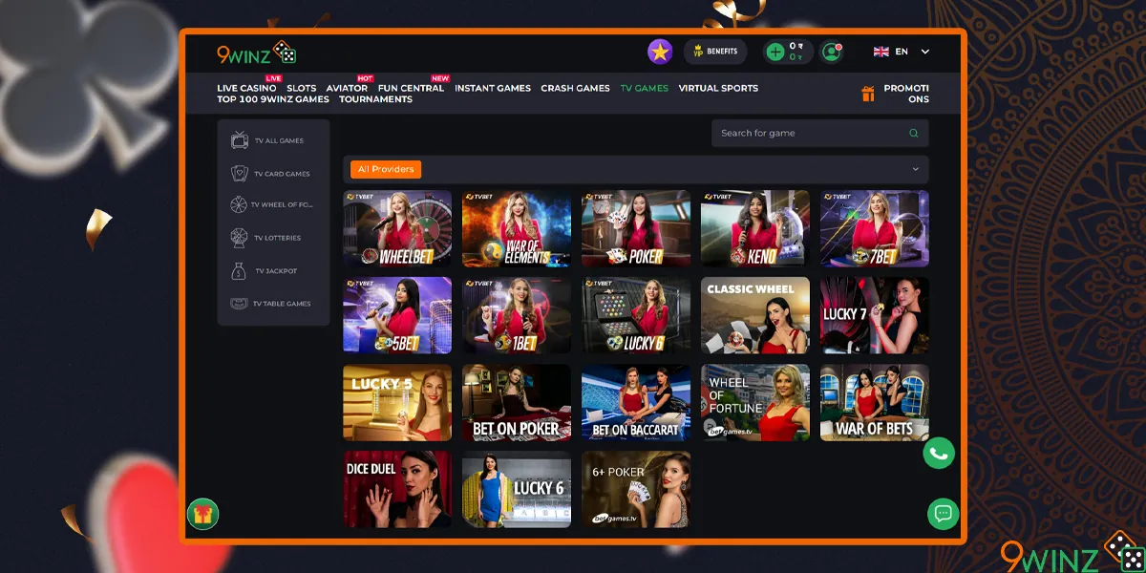This screenshot has width=1146, height=573.
Task: Open the Keno game thumbnail
Action: 755,228
